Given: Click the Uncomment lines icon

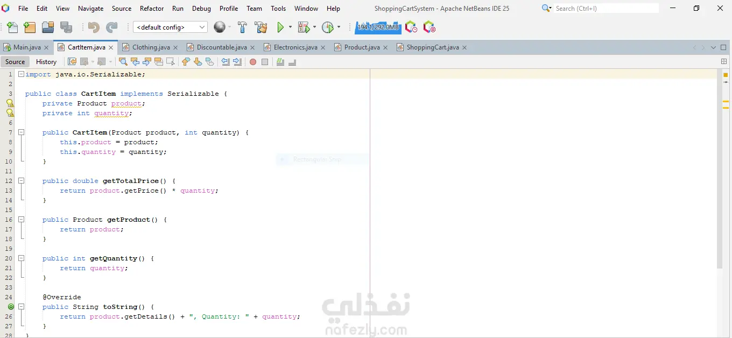Looking at the screenshot, I should 292,62.
